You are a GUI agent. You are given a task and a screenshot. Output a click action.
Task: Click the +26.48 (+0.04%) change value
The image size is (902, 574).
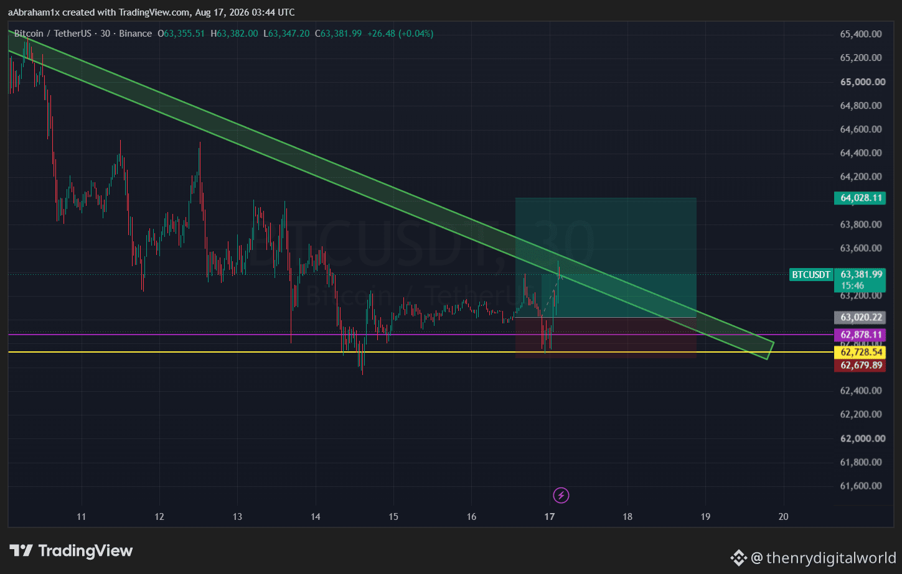tap(400, 34)
